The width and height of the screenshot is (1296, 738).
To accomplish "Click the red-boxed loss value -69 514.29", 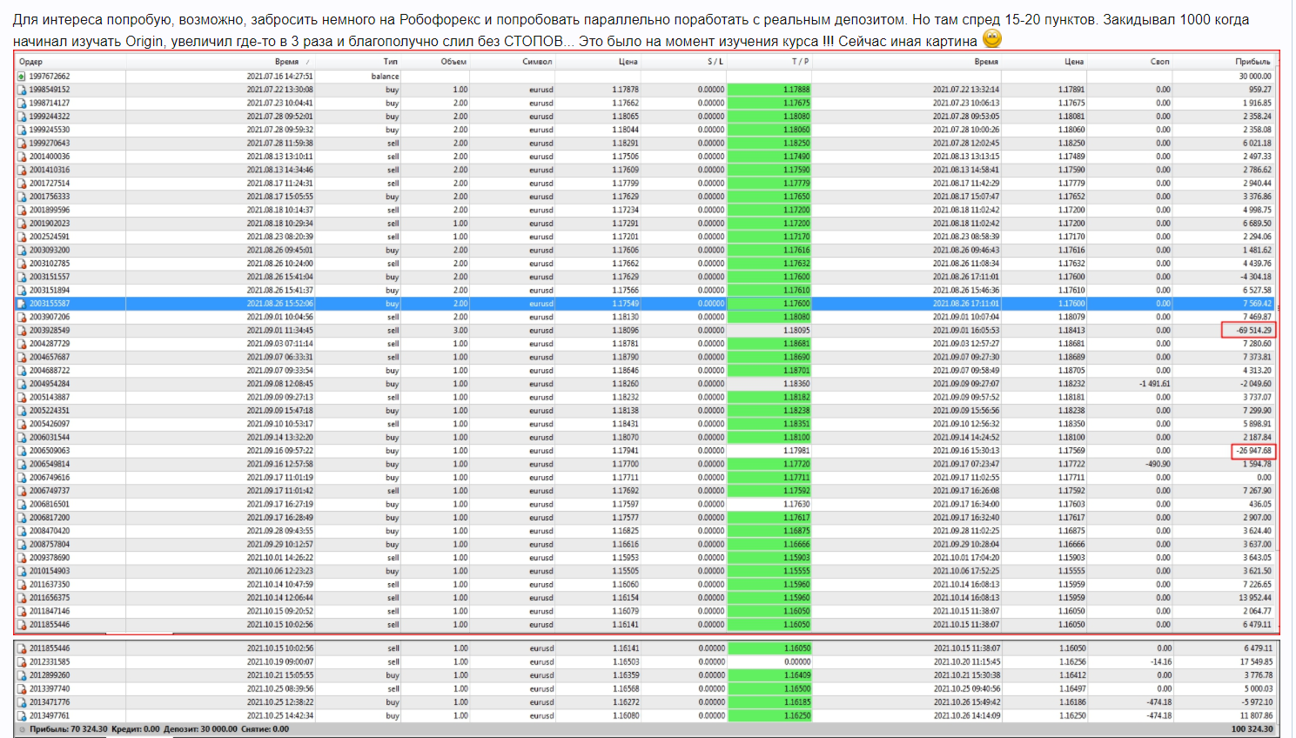I will [1250, 331].
